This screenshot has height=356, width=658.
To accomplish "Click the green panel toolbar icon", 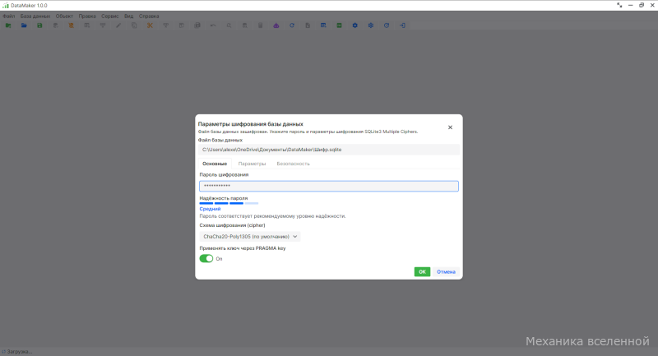I will [x=339, y=25].
